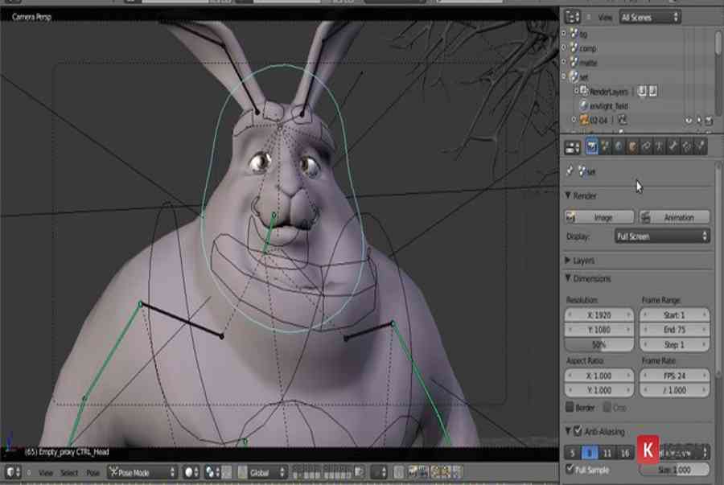The width and height of the screenshot is (724, 485).
Task: Click the 3D viewport editor type icon
Action: (x=14, y=472)
